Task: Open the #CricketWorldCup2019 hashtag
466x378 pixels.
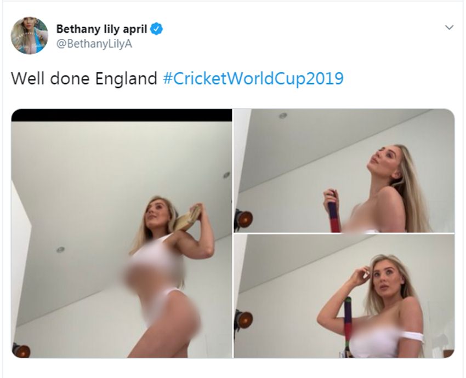Action: pyautogui.click(x=253, y=78)
